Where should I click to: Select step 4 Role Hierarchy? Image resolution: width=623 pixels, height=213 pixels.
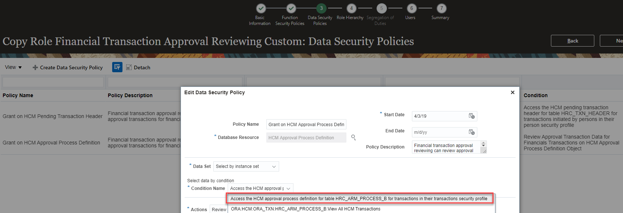click(351, 8)
